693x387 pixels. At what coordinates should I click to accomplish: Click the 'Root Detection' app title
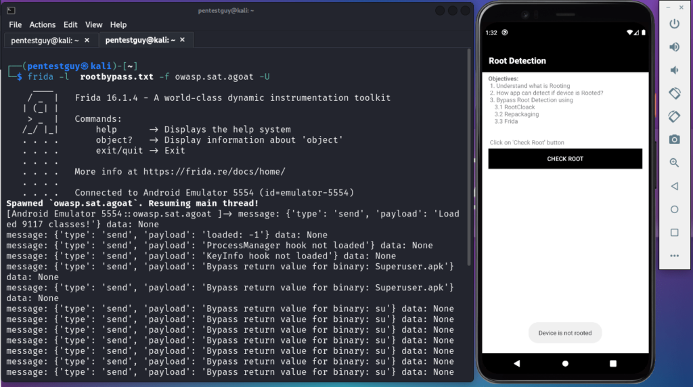tap(517, 61)
